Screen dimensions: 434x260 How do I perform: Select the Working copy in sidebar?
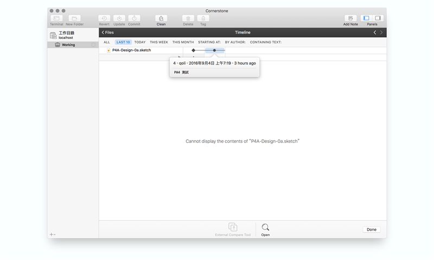(68, 45)
